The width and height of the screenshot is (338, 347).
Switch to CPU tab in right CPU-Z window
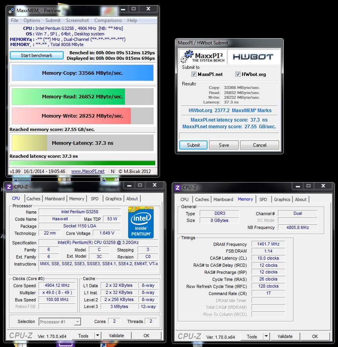184,199
